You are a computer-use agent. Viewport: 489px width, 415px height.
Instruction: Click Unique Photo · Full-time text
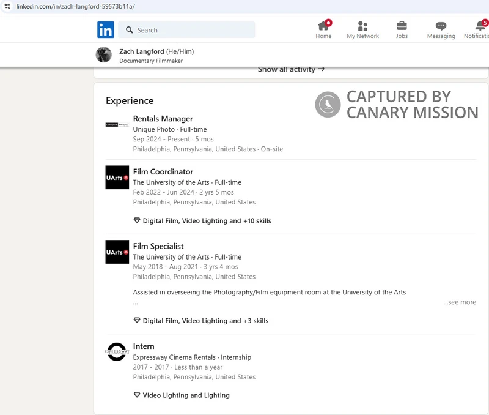[170, 129]
